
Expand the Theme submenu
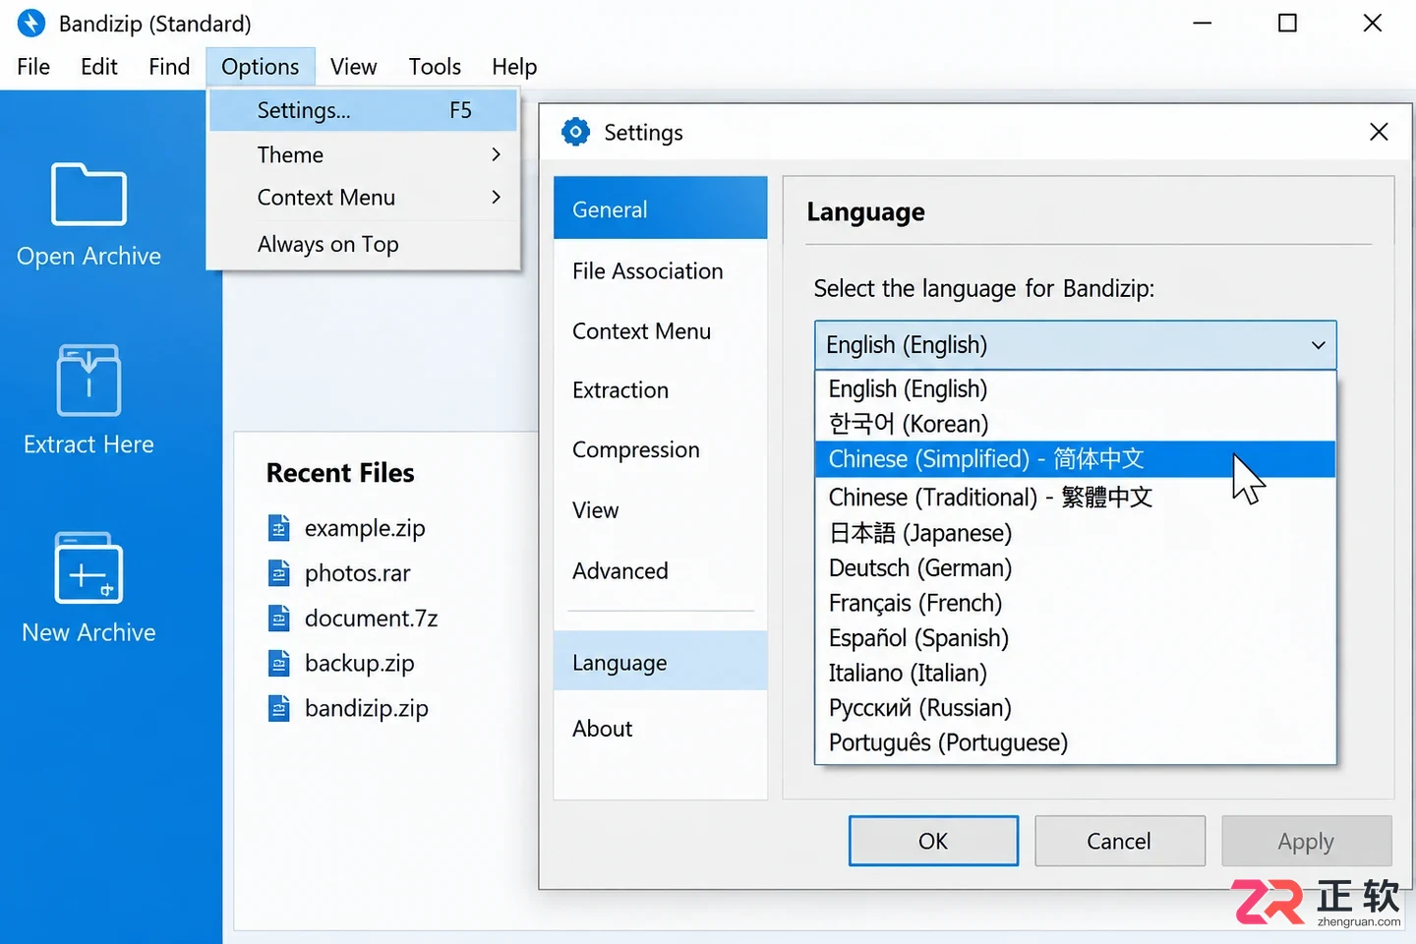tap(496, 154)
